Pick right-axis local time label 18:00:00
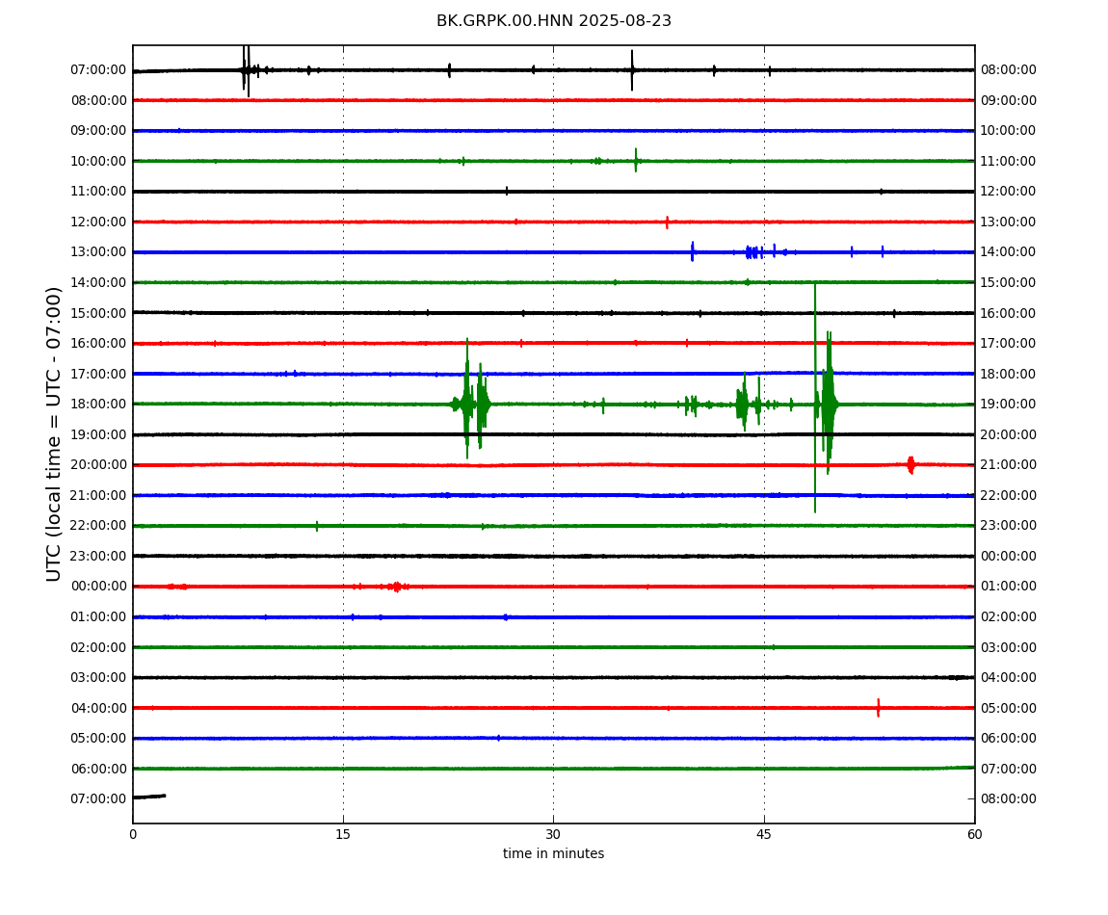 (x=1009, y=374)
